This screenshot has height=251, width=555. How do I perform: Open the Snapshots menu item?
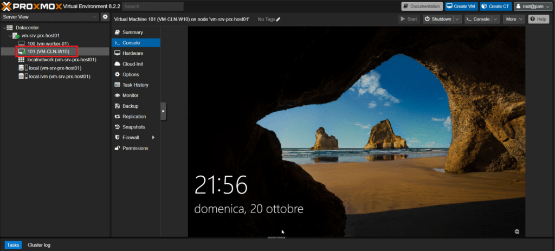[x=136, y=127]
